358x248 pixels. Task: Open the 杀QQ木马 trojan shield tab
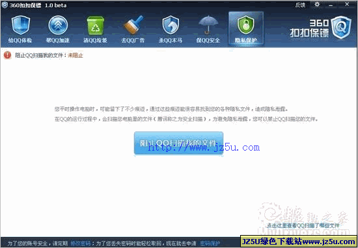(171, 29)
